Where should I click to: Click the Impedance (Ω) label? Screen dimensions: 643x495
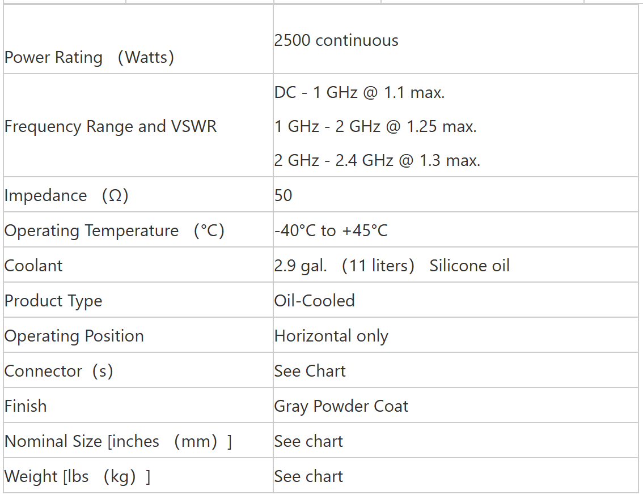66,195
